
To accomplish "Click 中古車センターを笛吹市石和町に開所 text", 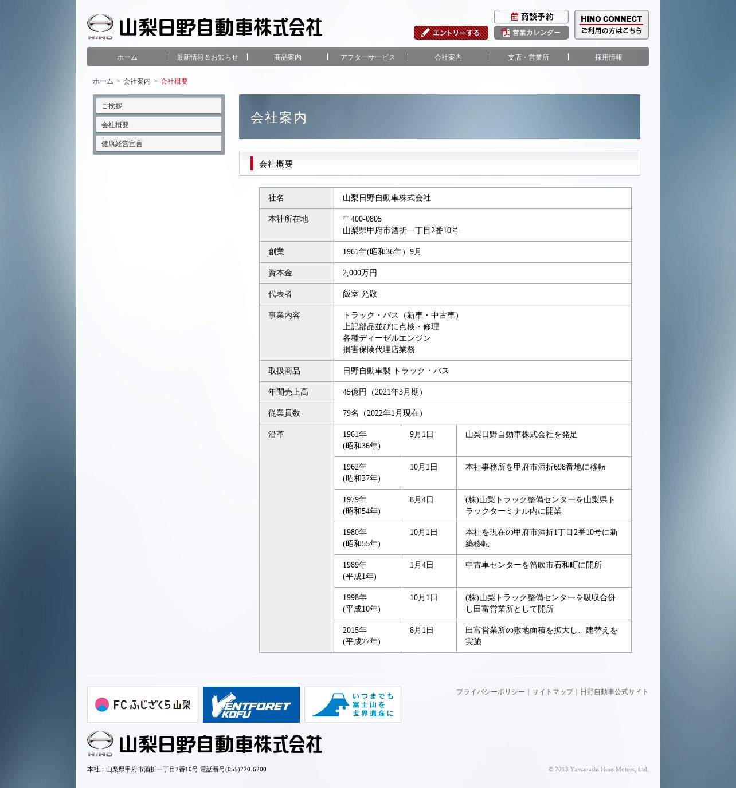I will click(534, 565).
